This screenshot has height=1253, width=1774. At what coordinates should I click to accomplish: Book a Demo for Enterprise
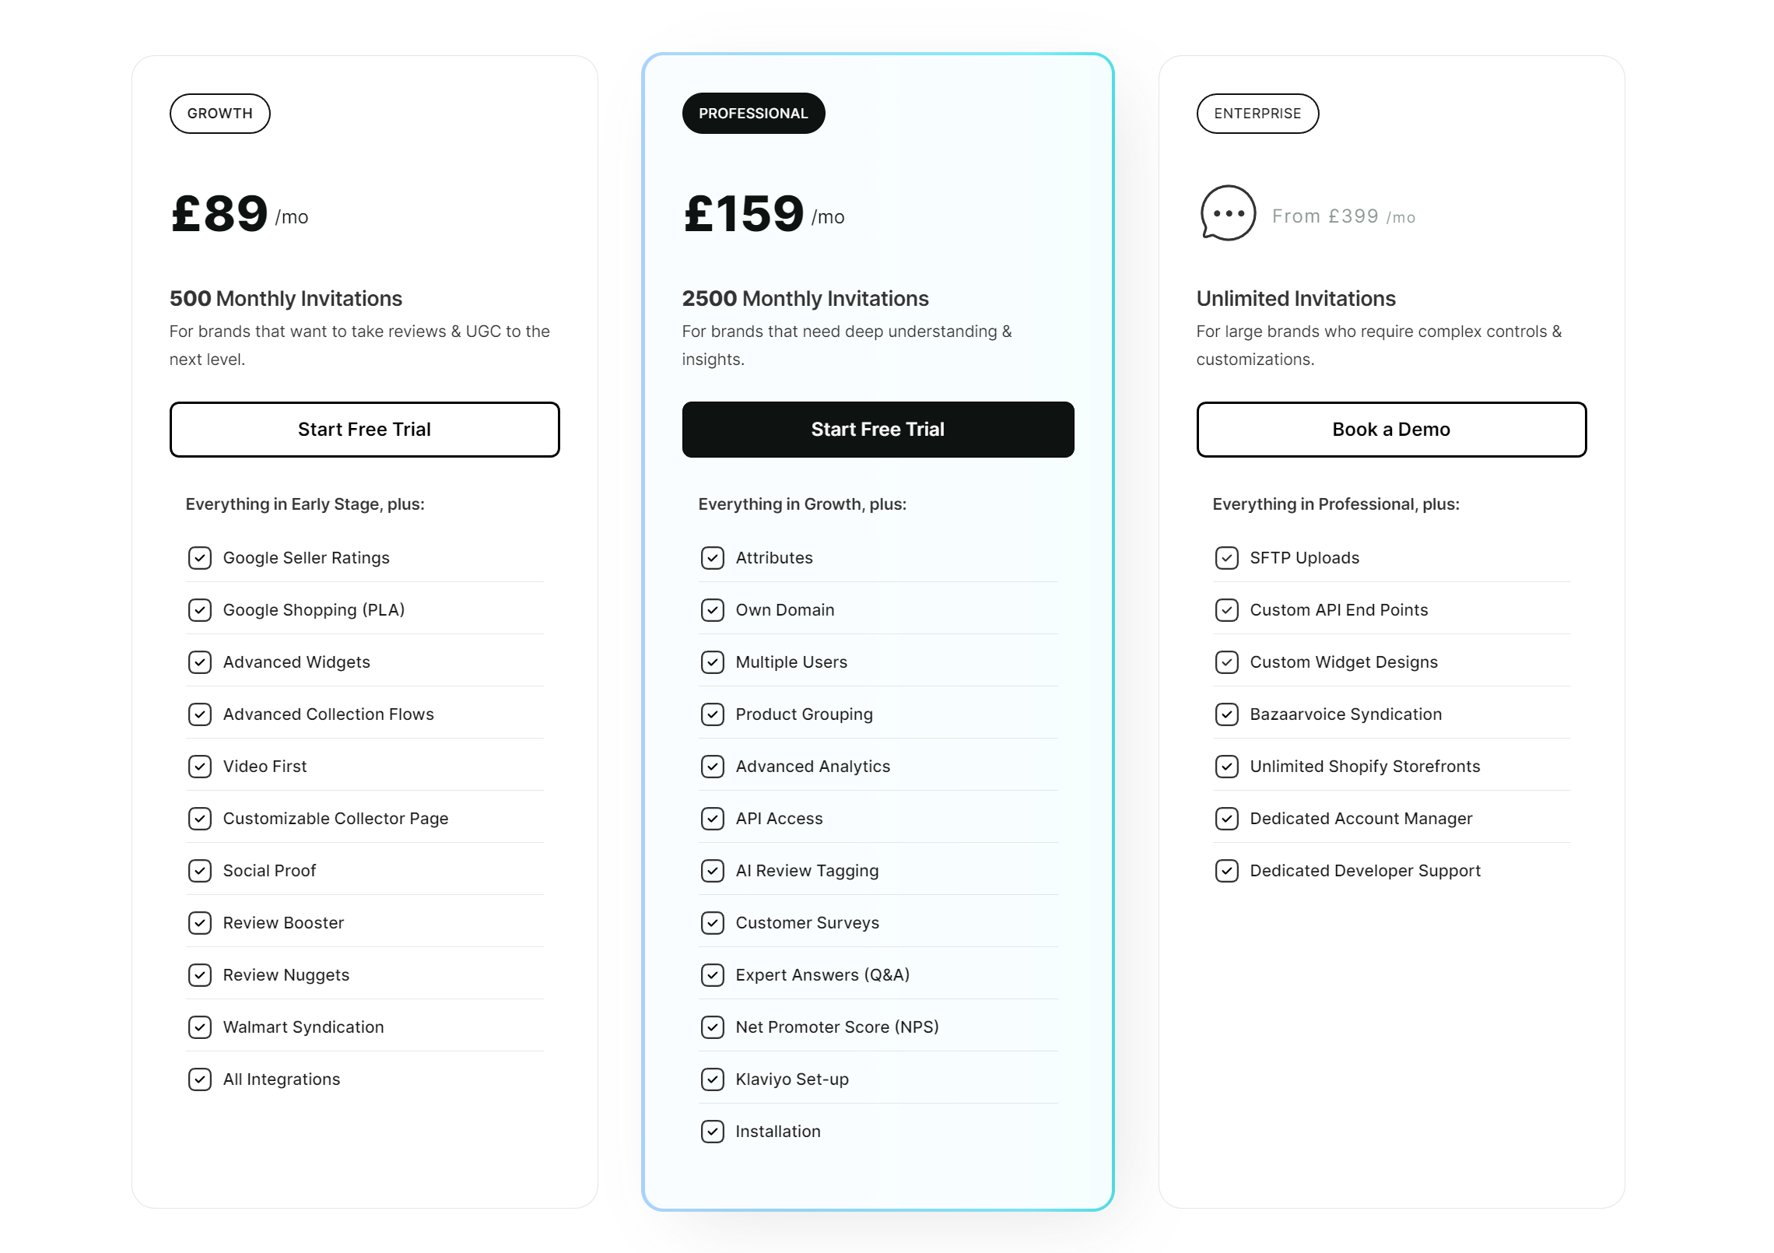[1391, 430]
